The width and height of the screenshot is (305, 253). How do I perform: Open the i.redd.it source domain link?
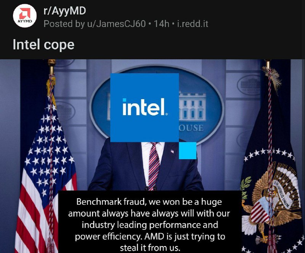coord(193,24)
